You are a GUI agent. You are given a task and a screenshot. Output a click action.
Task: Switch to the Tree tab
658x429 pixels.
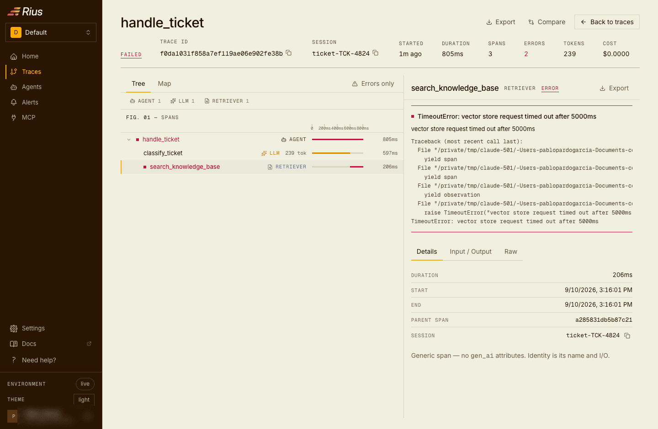[x=138, y=84]
